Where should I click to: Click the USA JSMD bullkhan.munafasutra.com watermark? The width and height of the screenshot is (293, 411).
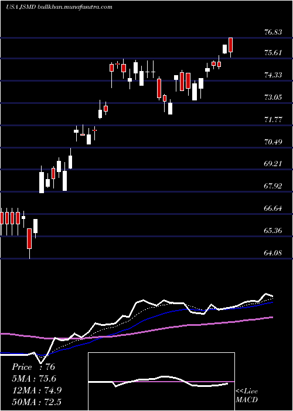tap(59, 7)
